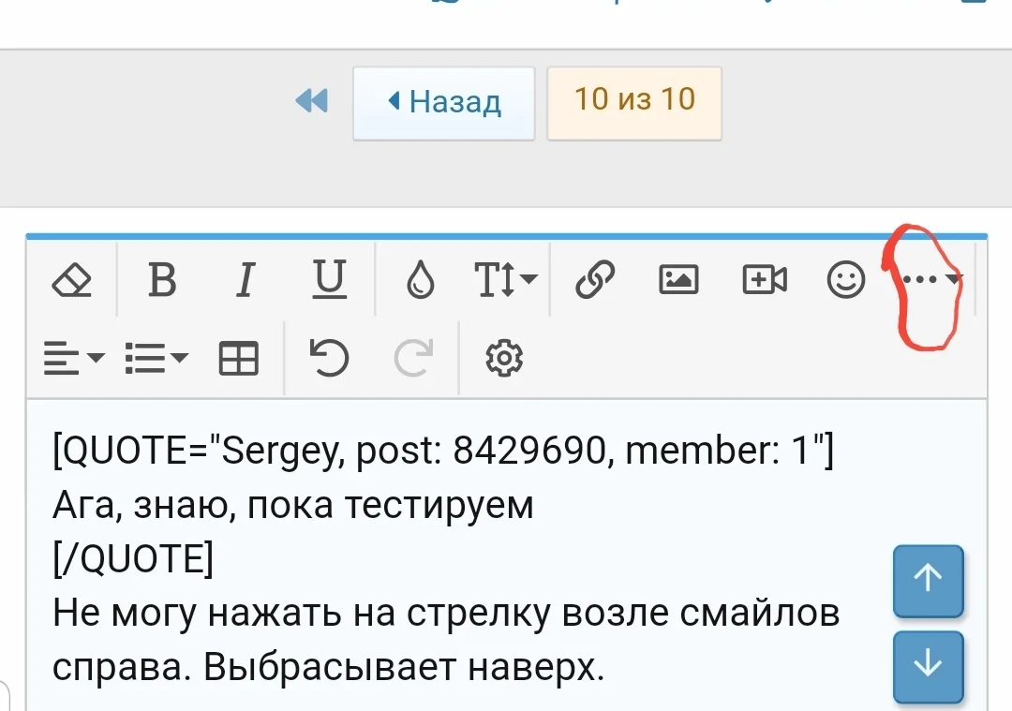Toggle underline formatting
Image resolution: width=1012 pixels, height=711 pixels.
point(328,278)
